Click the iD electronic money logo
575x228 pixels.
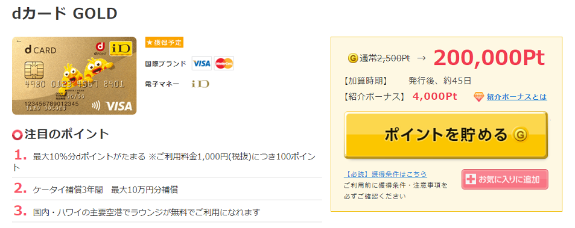(x=200, y=84)
